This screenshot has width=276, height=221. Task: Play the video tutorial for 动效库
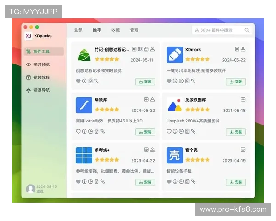point(91,131)
